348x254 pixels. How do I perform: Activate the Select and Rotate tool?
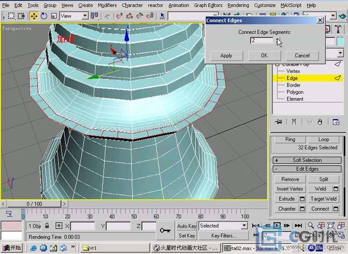pos(44,16)
